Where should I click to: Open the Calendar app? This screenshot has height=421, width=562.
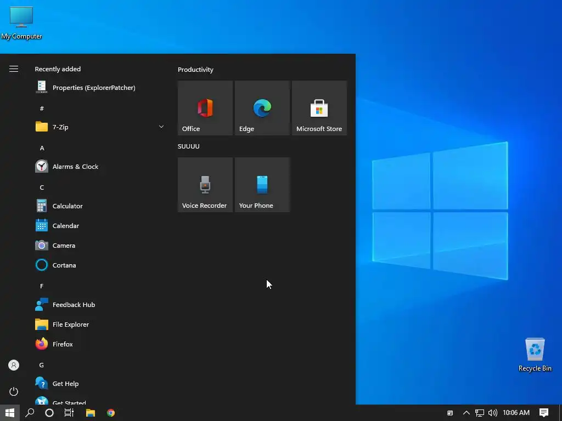coord(100,225)
